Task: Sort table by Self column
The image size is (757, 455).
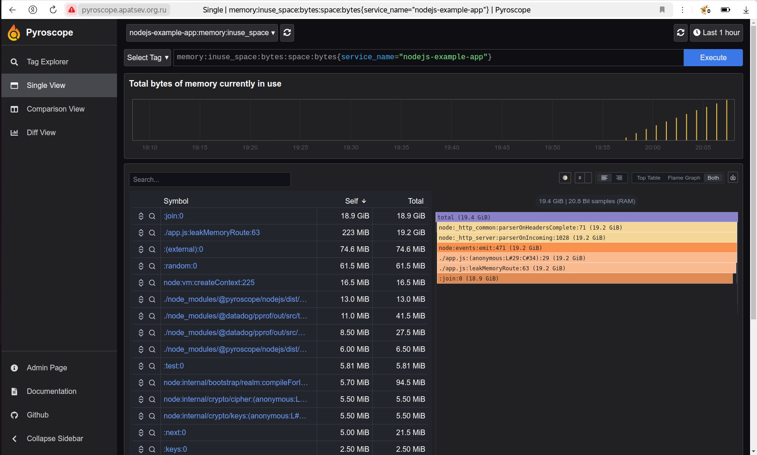Action: (355, 201)
